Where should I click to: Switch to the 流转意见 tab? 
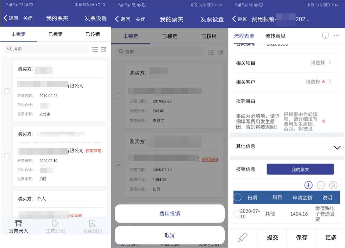[x=275, y=36]
